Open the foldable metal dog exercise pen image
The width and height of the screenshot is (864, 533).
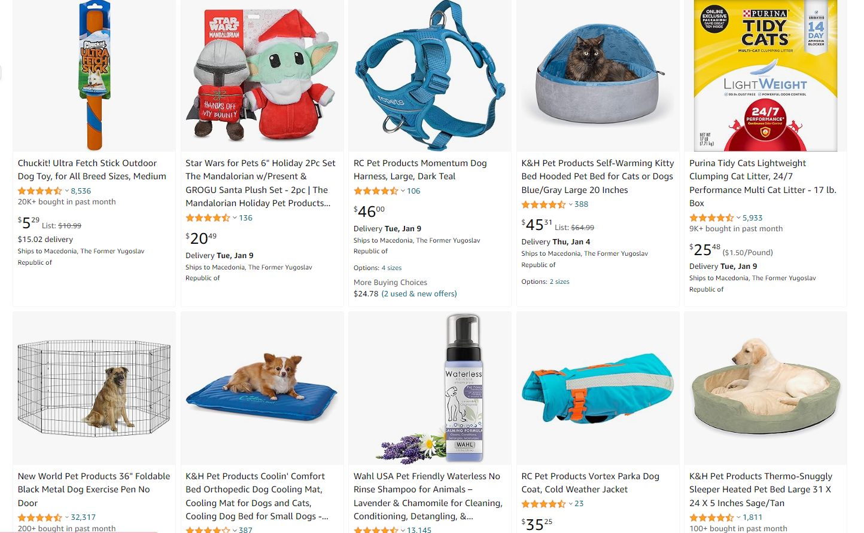(95, 388)
